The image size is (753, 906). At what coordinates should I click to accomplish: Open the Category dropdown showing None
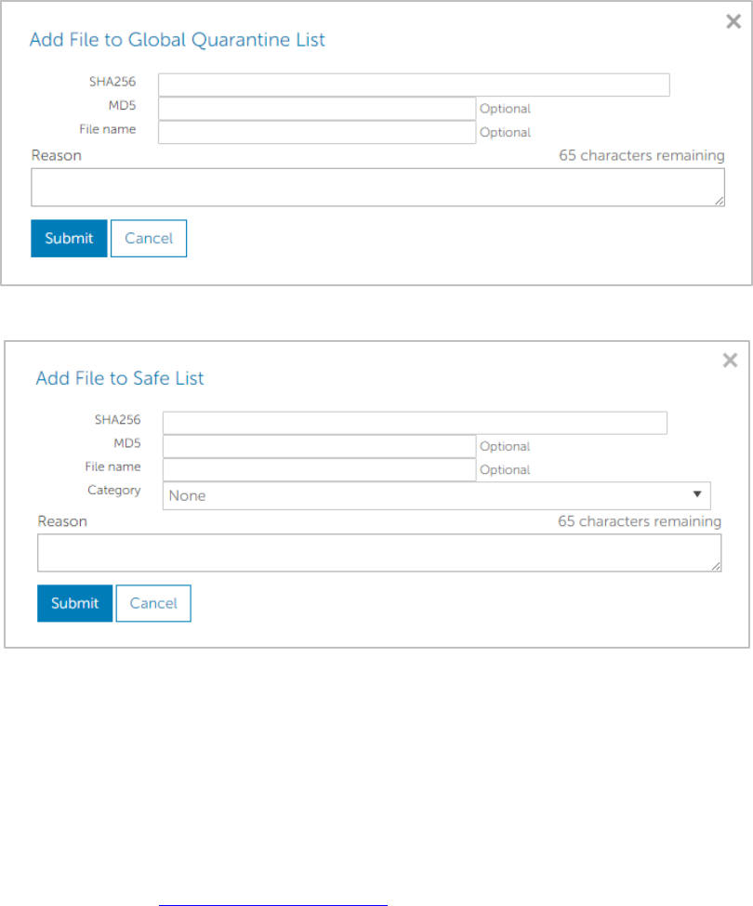click(436, 495)
